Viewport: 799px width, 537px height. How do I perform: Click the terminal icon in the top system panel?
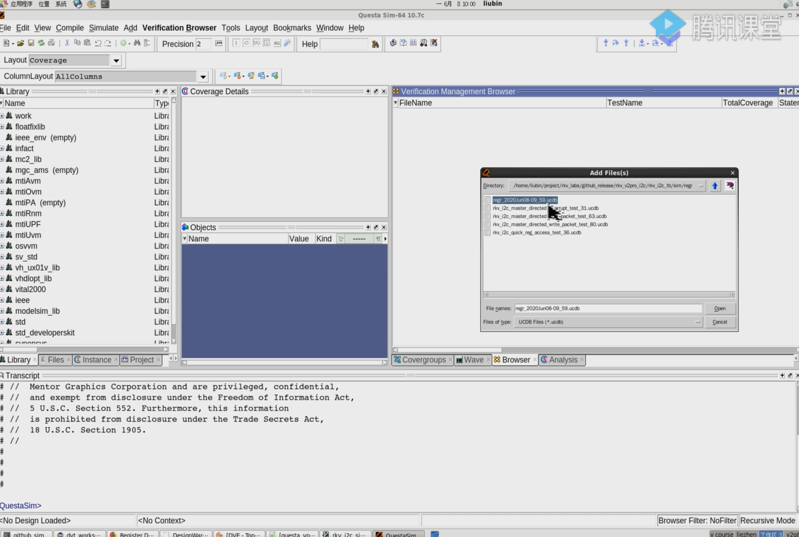coord(105,4)
